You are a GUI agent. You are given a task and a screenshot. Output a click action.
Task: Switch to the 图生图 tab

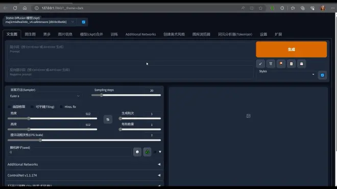[30, 34]
